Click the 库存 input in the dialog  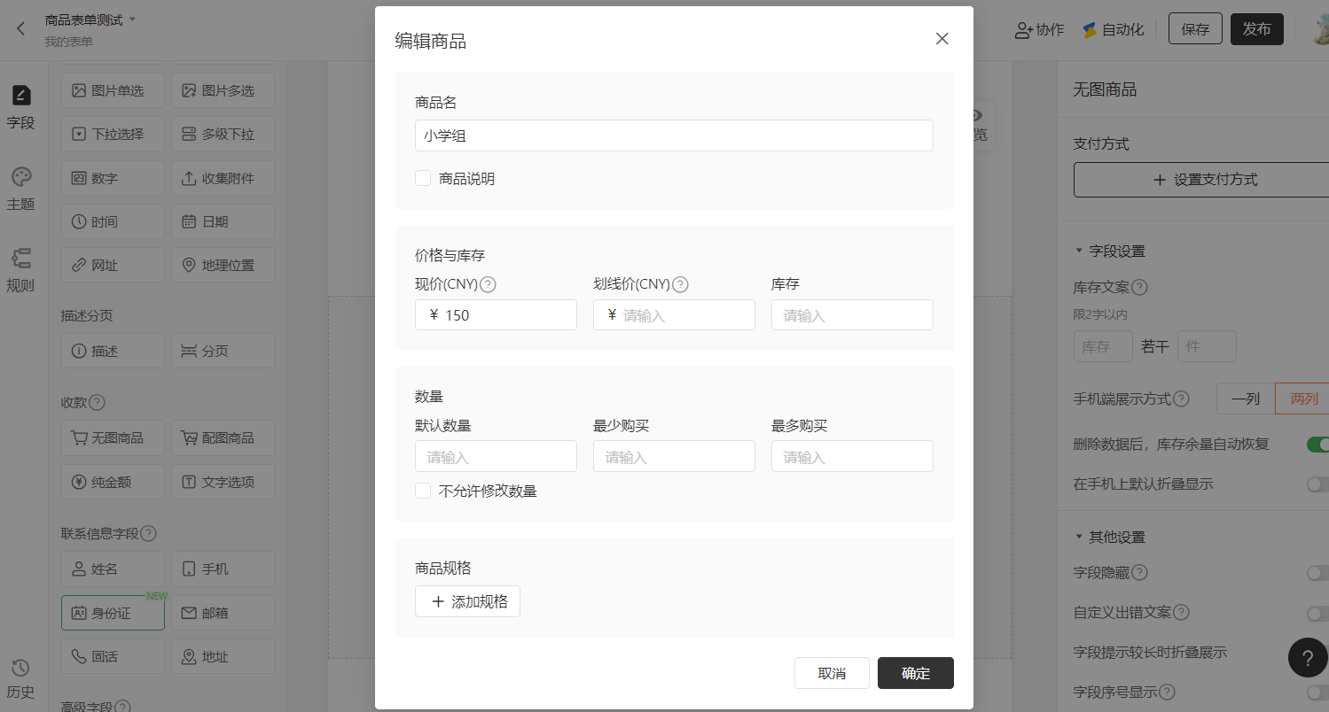point(852,314)
